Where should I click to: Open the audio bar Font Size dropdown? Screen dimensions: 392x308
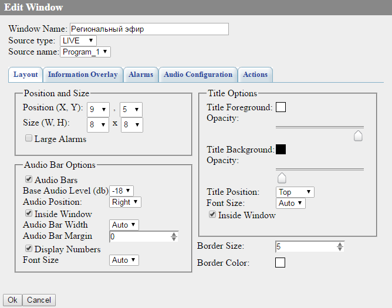[x=124, y=260]
